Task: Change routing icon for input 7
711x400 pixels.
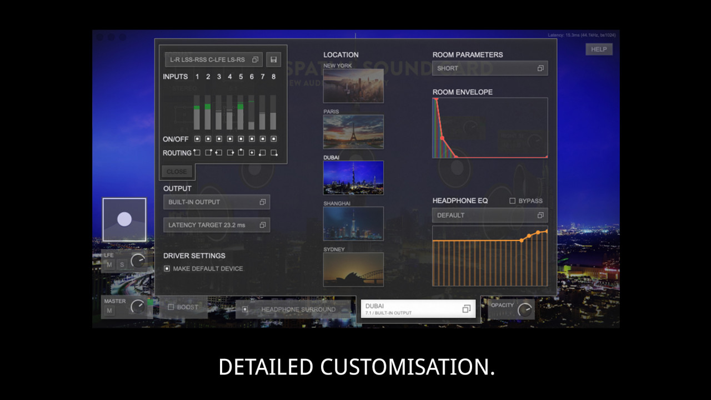Action: pyautogui.click(x=262, y=153)
